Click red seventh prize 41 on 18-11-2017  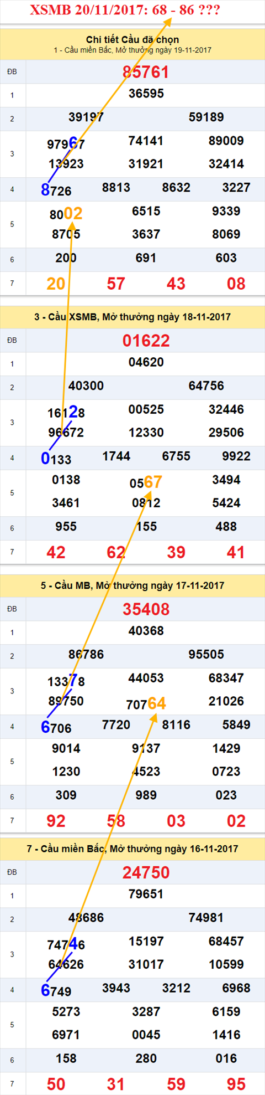[x=236, y=552]
